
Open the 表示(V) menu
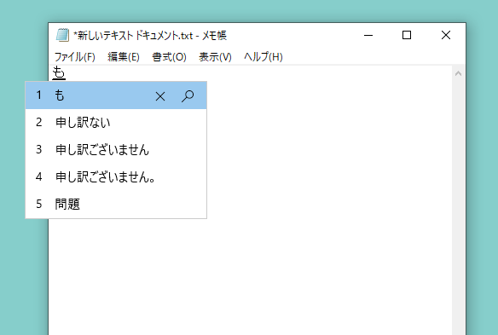click(x=215, y=57)
